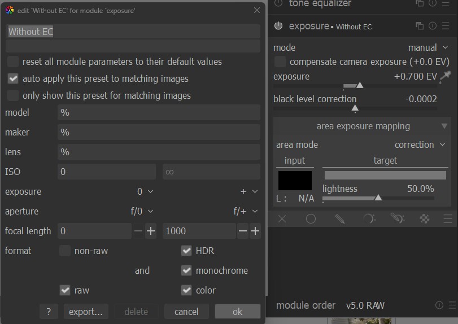Viewport: 458px width, 324px height.
Task: Enable compensate camera exposure checkbox
Action: tap(280, 62)
